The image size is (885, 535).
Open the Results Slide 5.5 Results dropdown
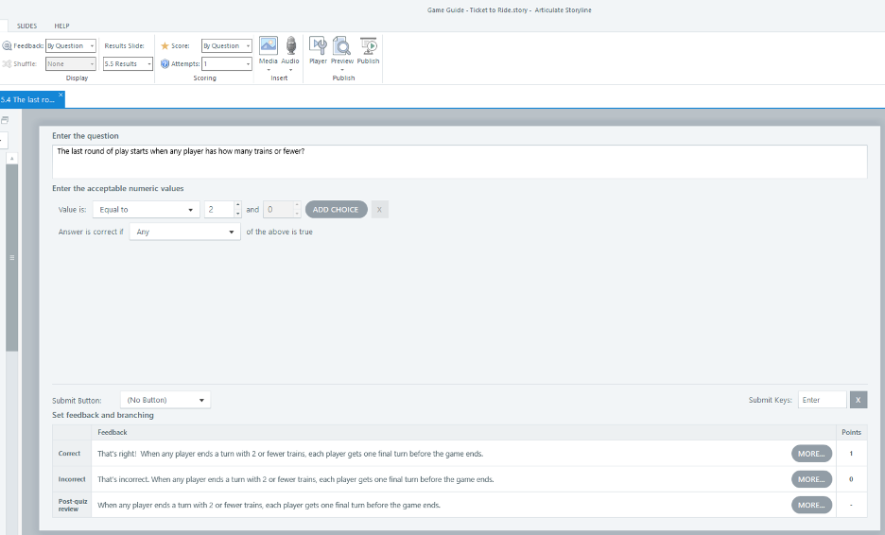pos(128,63)
